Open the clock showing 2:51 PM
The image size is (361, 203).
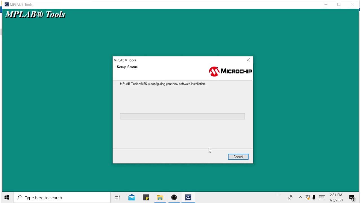(336, 198)
